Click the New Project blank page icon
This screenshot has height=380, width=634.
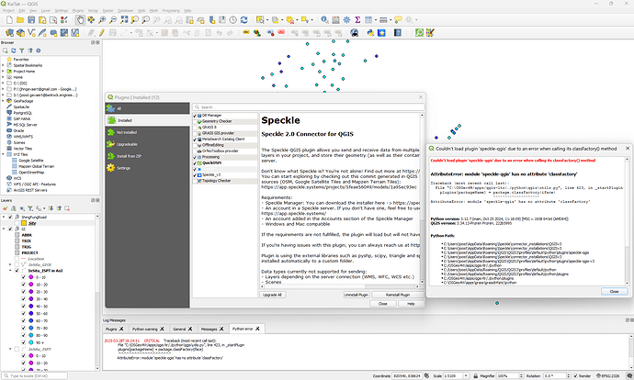tap(9, 20)
